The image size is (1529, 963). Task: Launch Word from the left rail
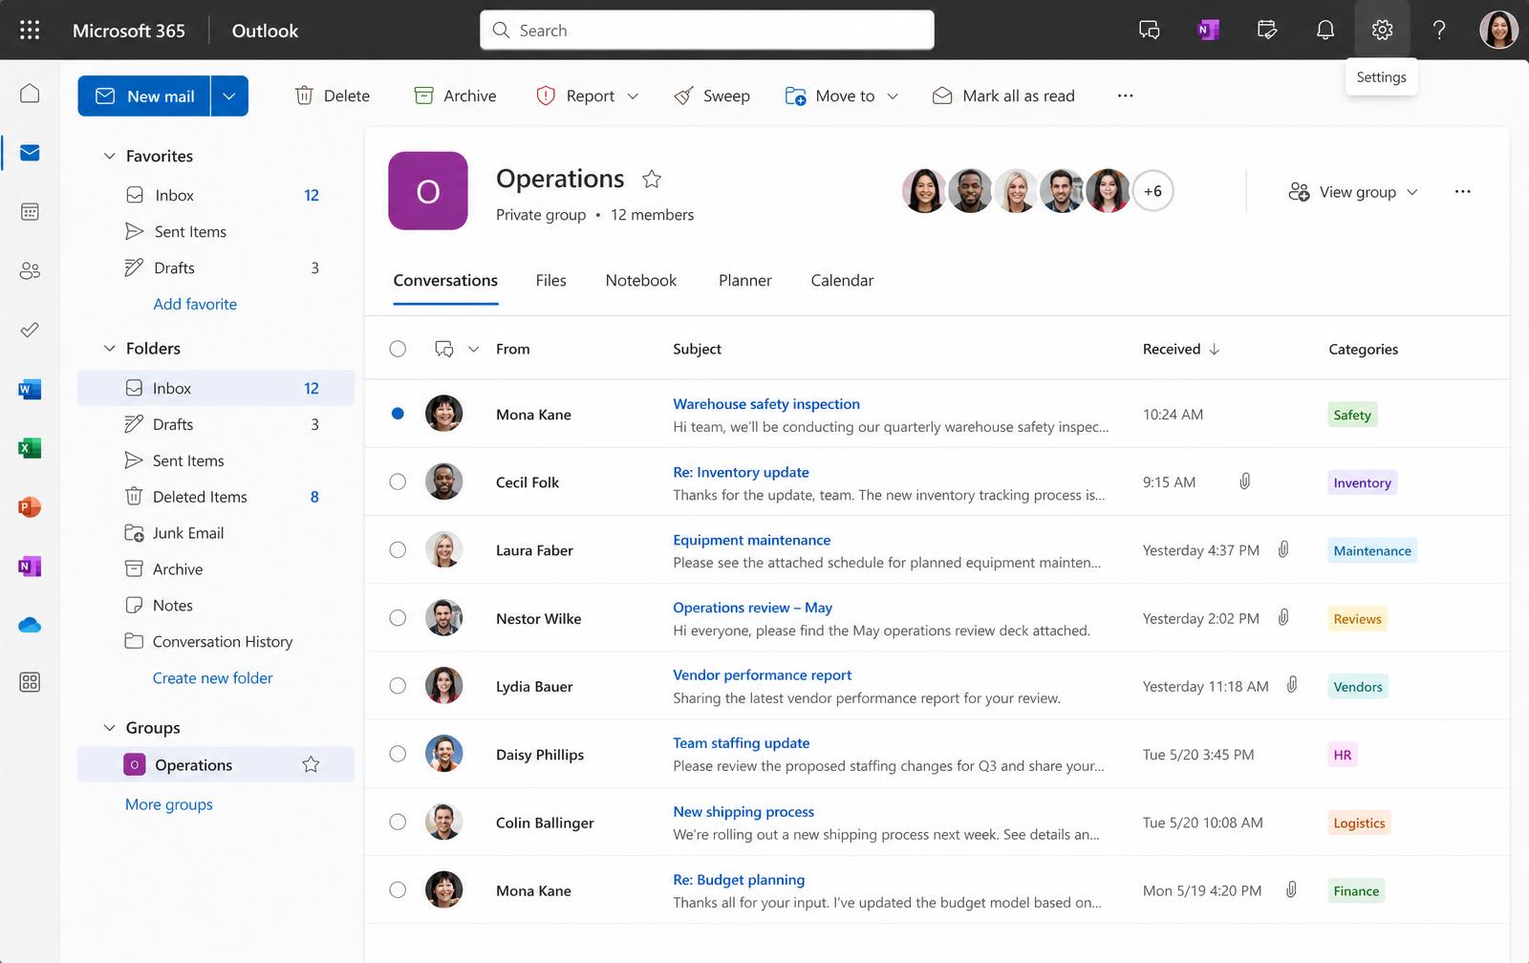coord(30,389)
